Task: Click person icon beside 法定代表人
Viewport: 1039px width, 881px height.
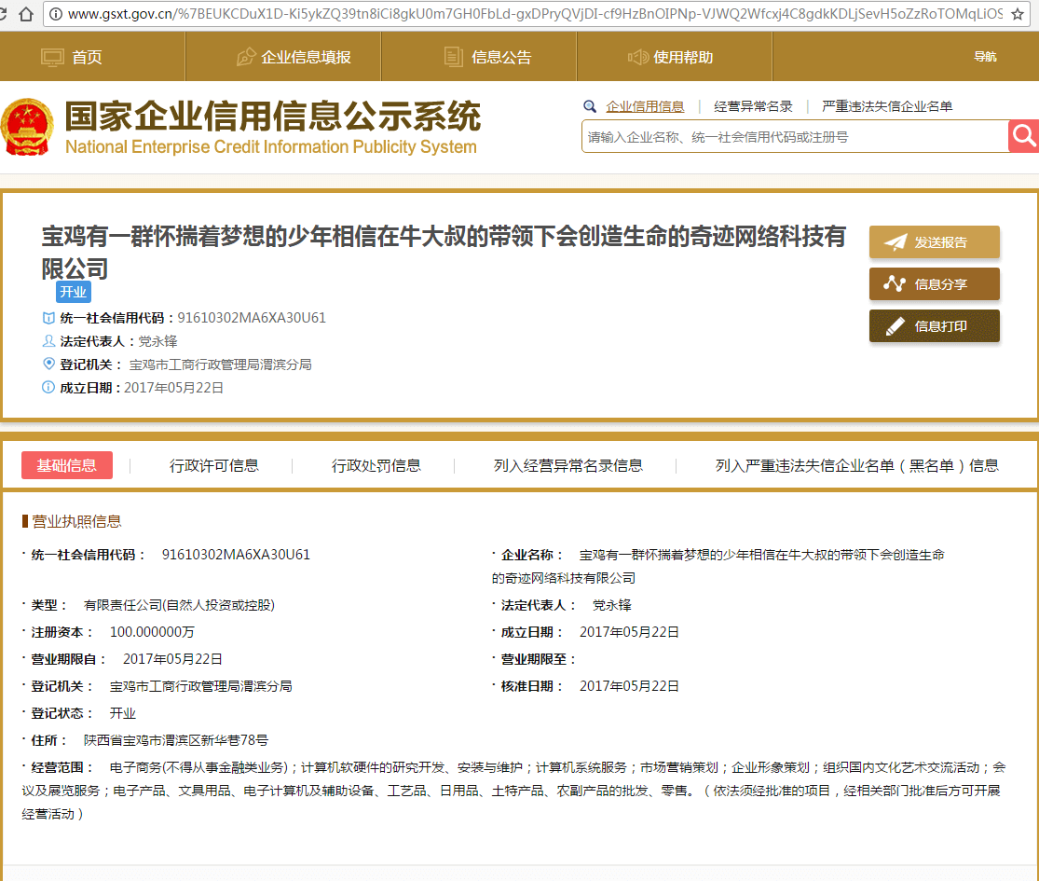Action: tap(48, 340)
